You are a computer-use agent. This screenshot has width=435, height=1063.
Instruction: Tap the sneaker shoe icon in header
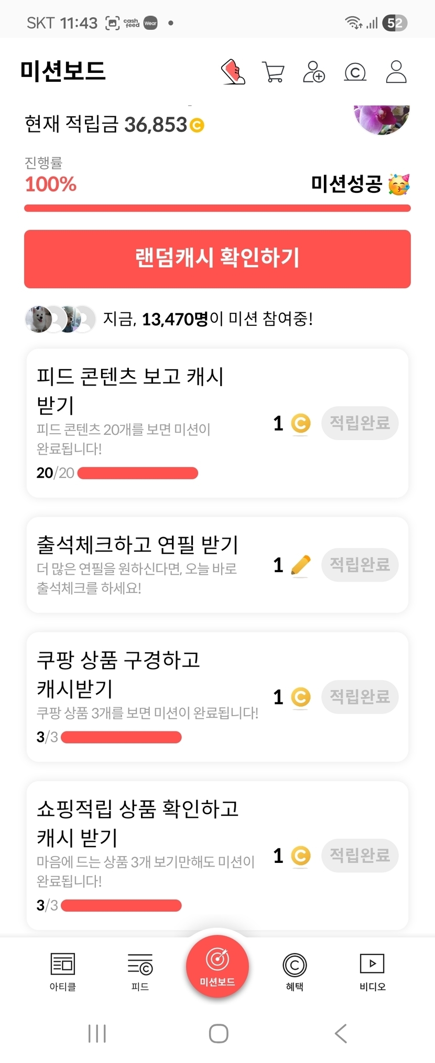(x=233, y=72)
